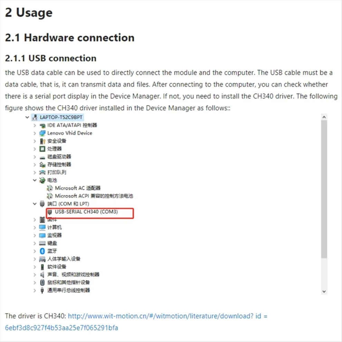The width and height of the screenshot is (342, 342).
Task: Click the vertical scrollbar thumb
Action: pyautogui.click(x=324, y=189)
